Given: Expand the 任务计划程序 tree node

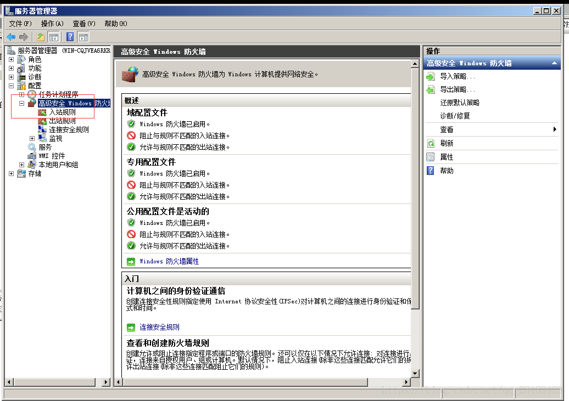Looking at the screenshot, I should [x=22, y=95].
